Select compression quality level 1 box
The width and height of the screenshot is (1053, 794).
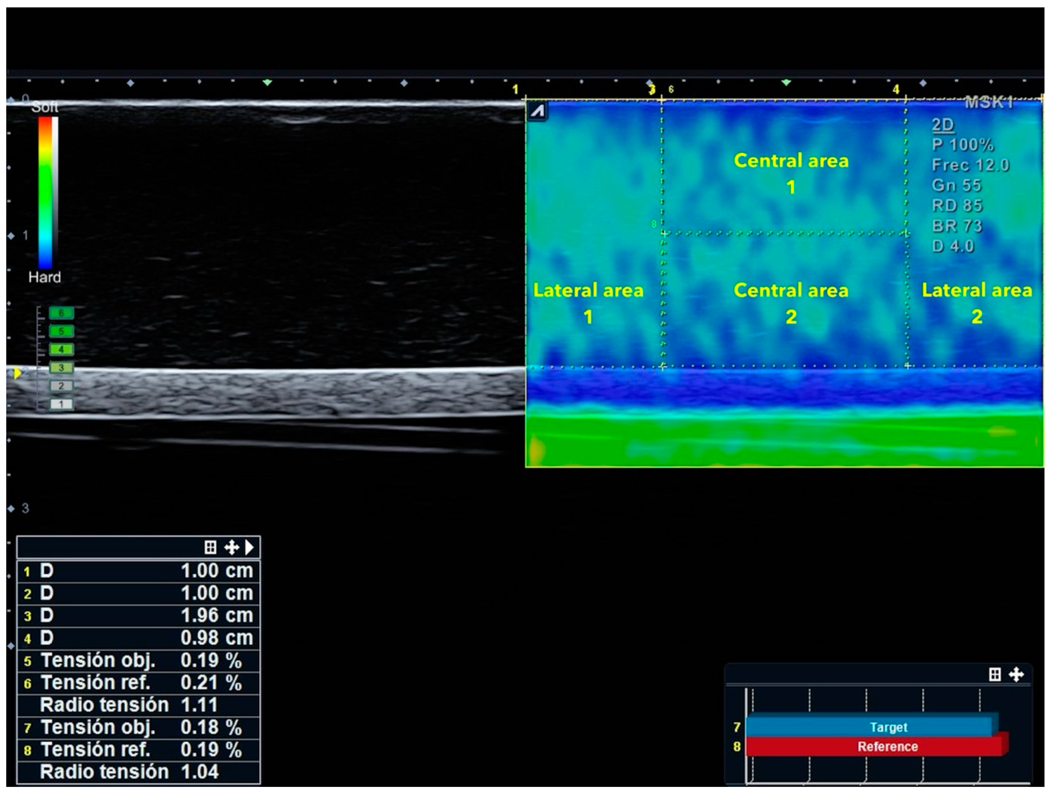click(61, 404)
